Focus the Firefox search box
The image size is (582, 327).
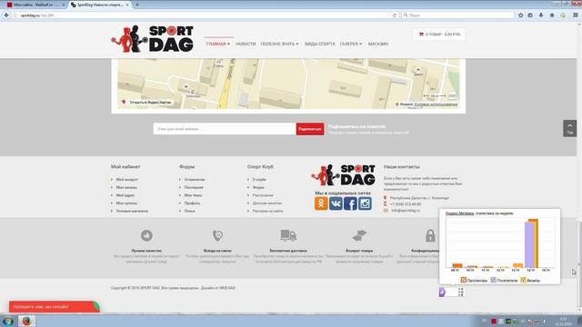pos(458,15)
